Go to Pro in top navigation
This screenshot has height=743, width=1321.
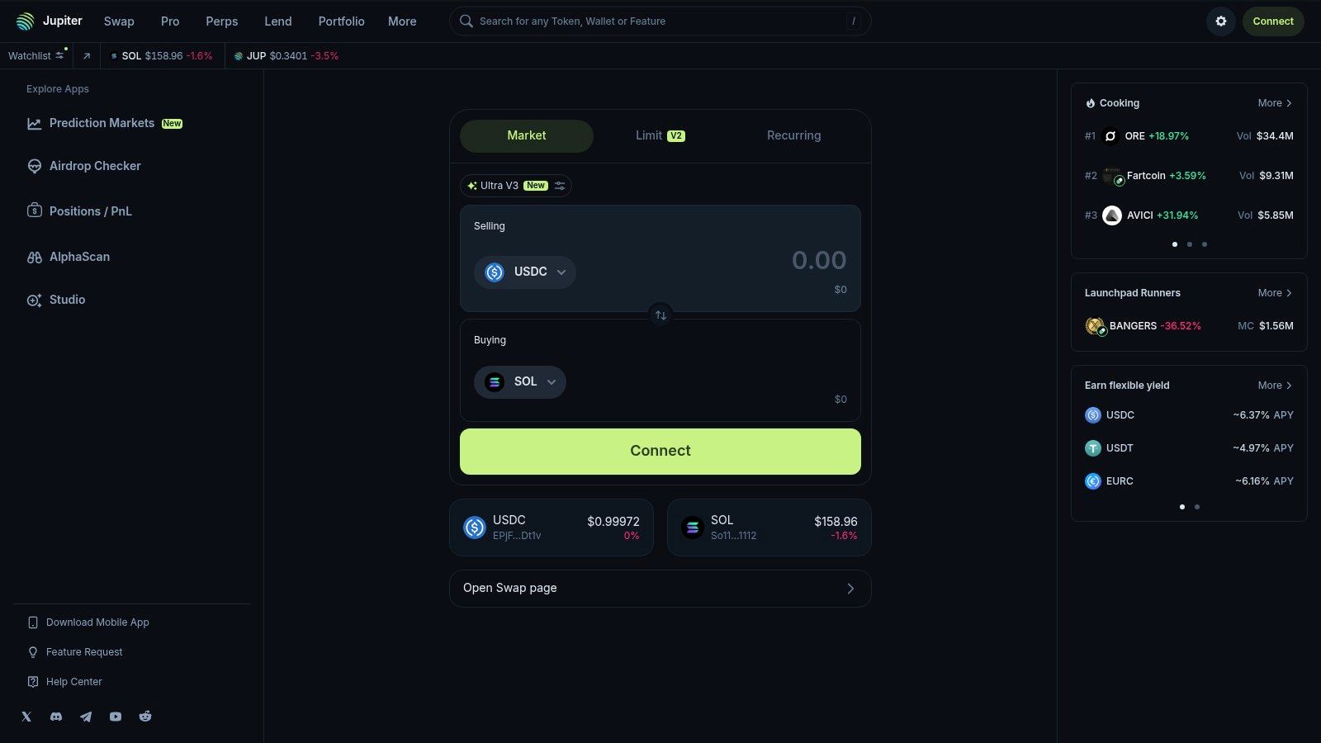coord(170,21)
